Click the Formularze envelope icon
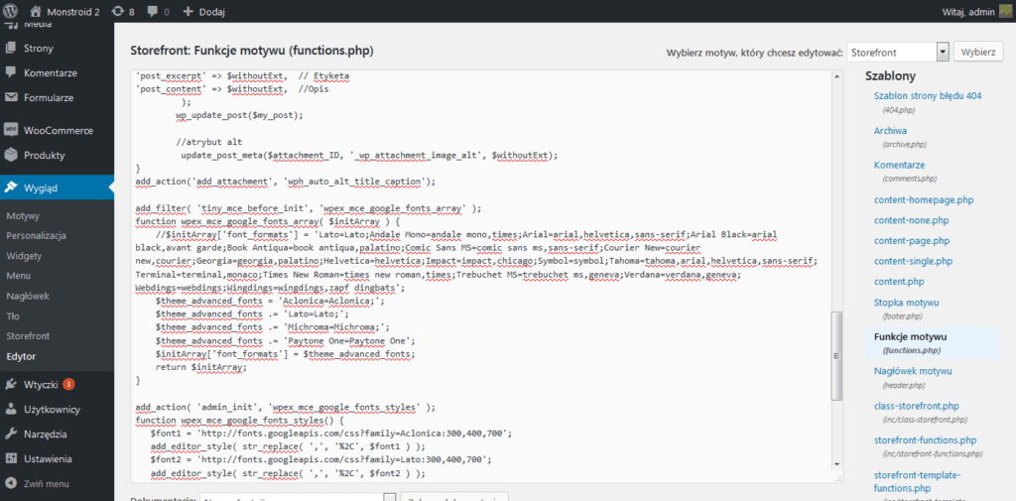 pyautogui.click(x=10, y=98)
